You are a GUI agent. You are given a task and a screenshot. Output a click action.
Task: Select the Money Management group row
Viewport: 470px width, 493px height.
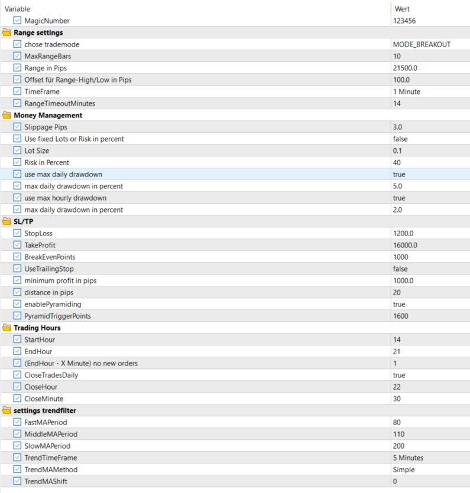pyautogui.click(x=235, y=115)
